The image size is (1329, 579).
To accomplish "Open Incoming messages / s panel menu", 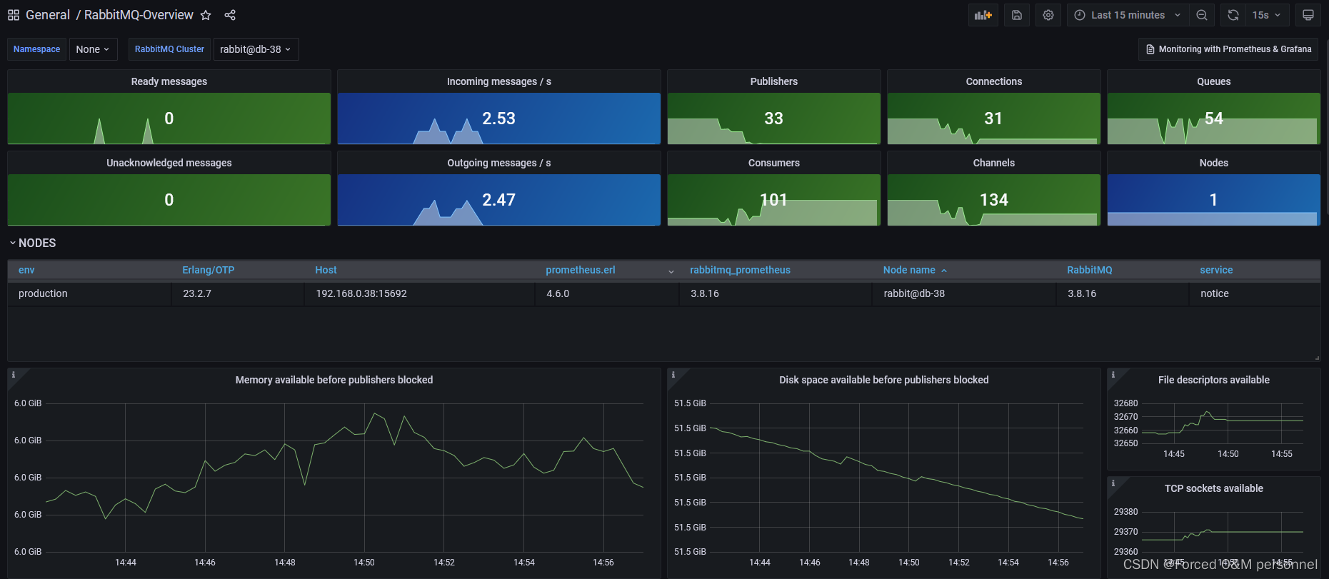I will click(x=499, y=81).
